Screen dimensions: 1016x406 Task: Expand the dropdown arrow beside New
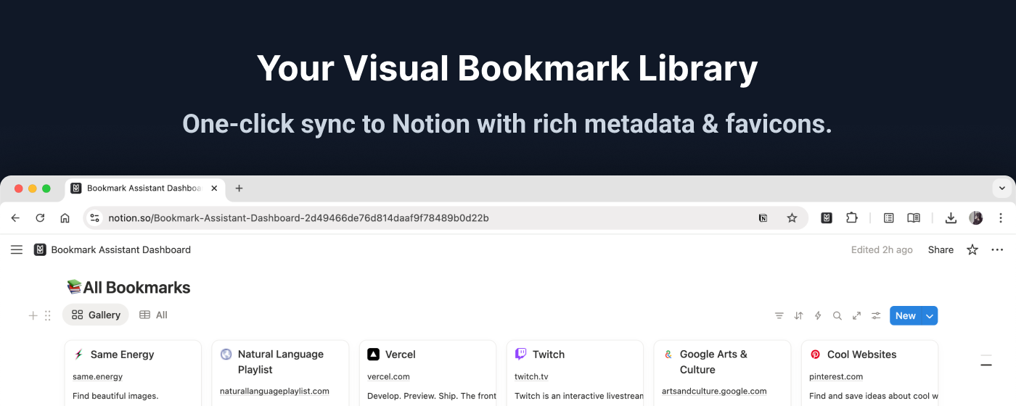click(x=930, y=315)
